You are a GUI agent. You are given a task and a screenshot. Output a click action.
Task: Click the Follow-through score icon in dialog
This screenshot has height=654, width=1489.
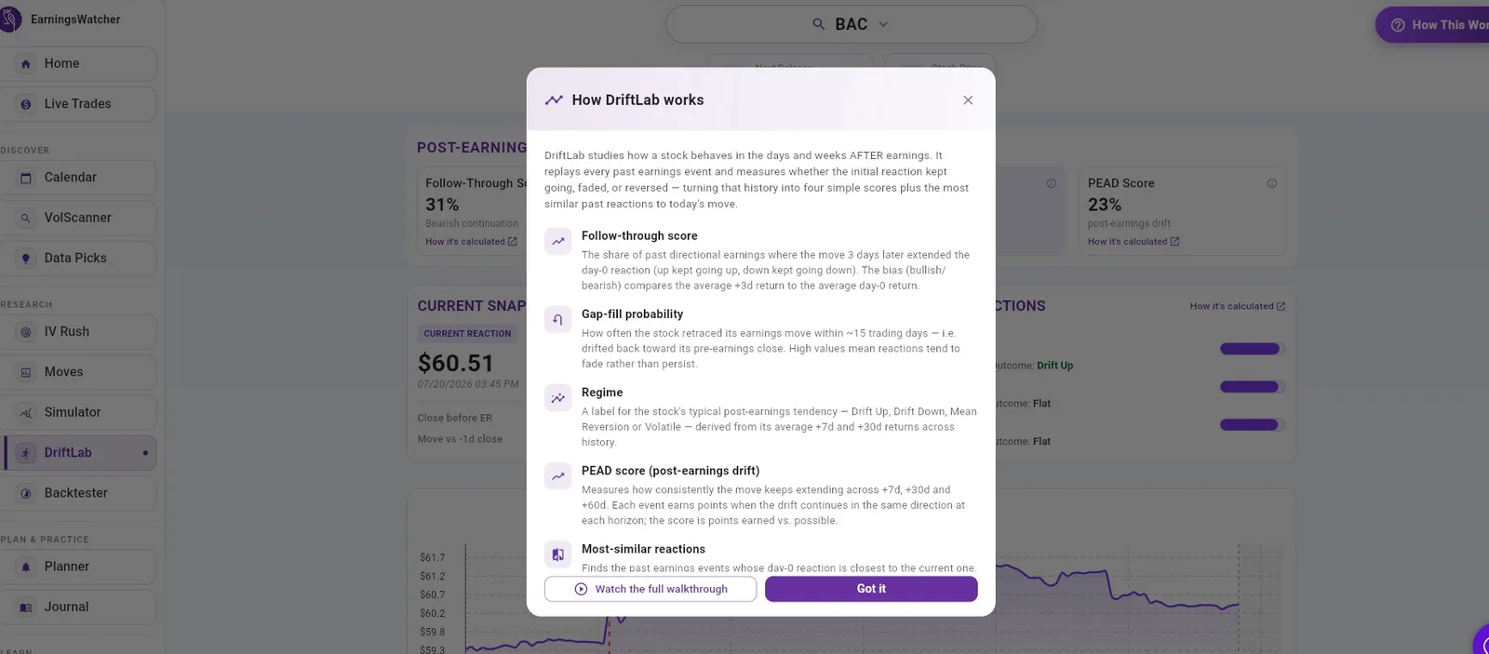pos(558,241)
